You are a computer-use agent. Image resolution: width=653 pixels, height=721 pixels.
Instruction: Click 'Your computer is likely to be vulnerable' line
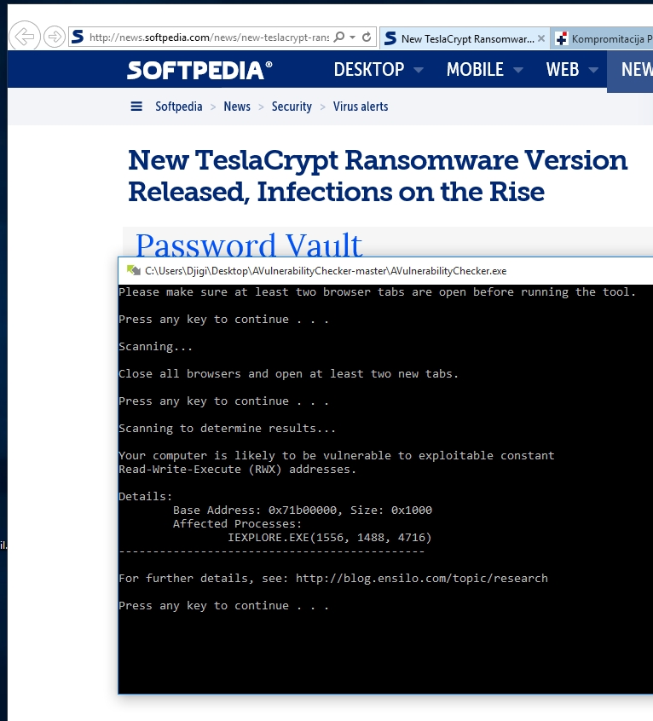337,456
